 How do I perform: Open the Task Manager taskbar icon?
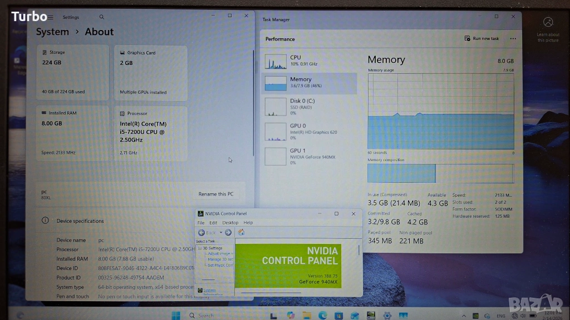404,316
